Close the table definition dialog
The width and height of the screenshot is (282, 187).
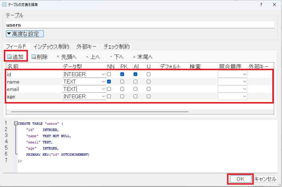tap(274, 4)
